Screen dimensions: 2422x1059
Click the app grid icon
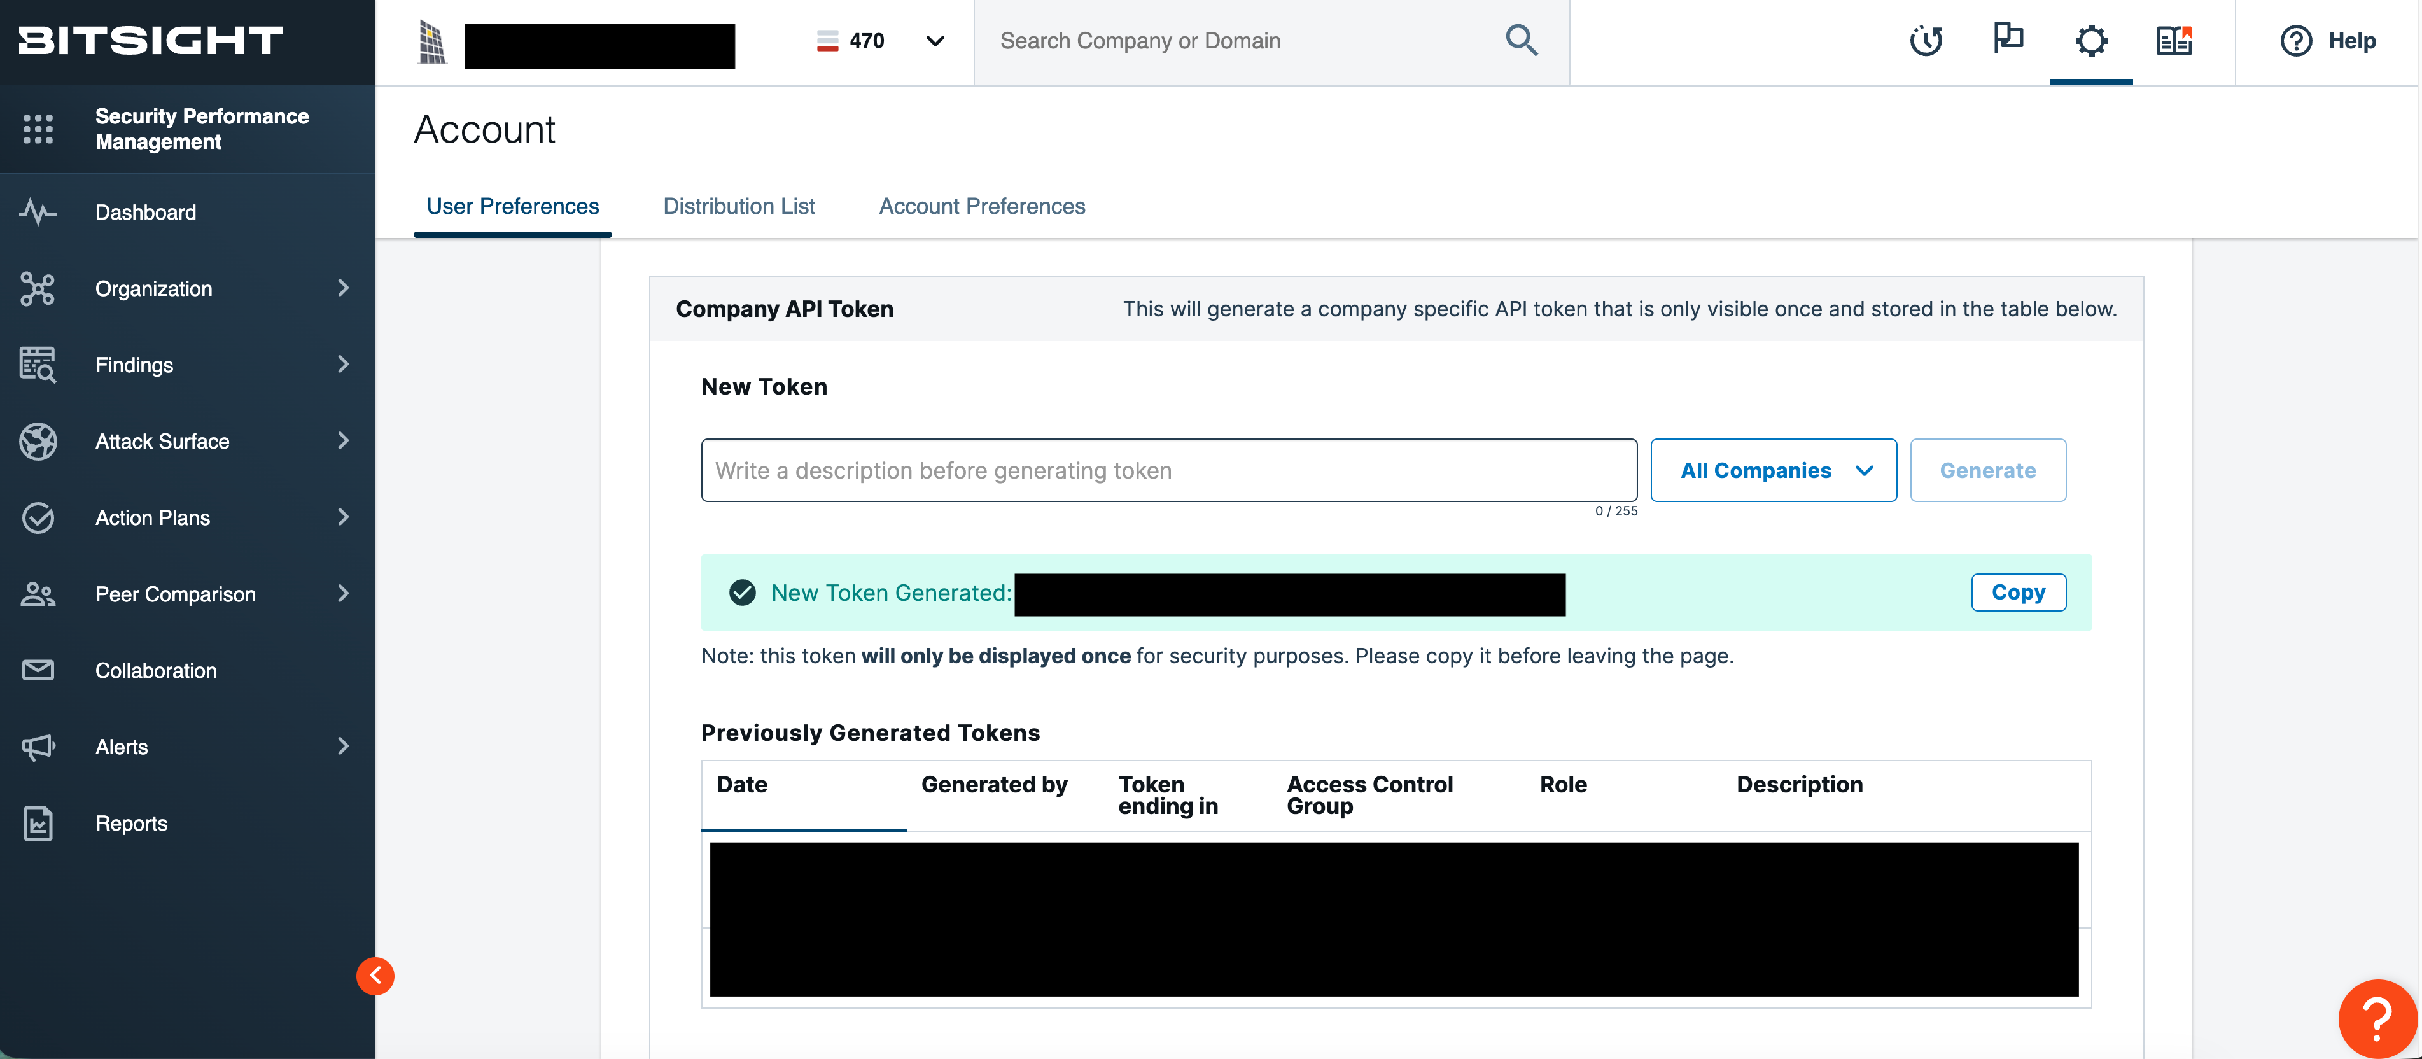pos(38,129)
